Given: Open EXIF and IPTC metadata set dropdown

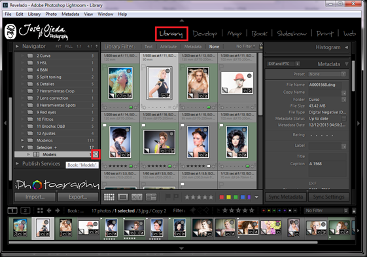Looking at the screenshot, I should click(283, 64).
